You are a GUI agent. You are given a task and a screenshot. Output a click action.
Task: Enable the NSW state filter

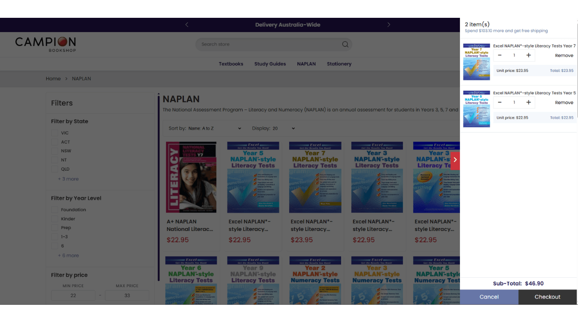pos(55,151)
